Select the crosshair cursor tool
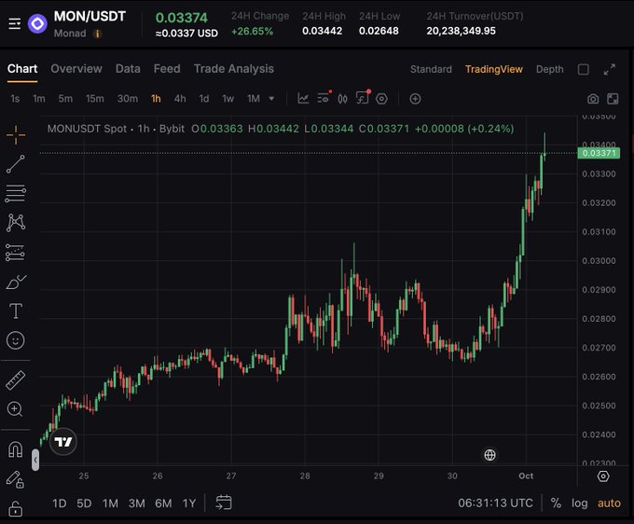This screenshot has height=524, width=634. tap(16, 135)
